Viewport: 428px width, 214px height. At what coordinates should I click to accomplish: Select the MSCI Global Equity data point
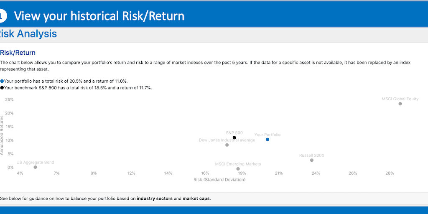coord(400,104)
